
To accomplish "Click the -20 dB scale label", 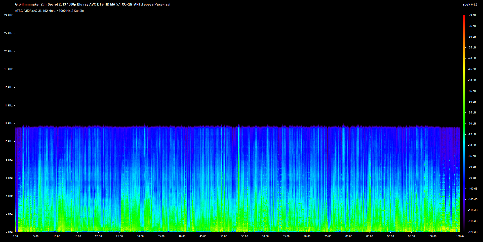I will 472,15.
